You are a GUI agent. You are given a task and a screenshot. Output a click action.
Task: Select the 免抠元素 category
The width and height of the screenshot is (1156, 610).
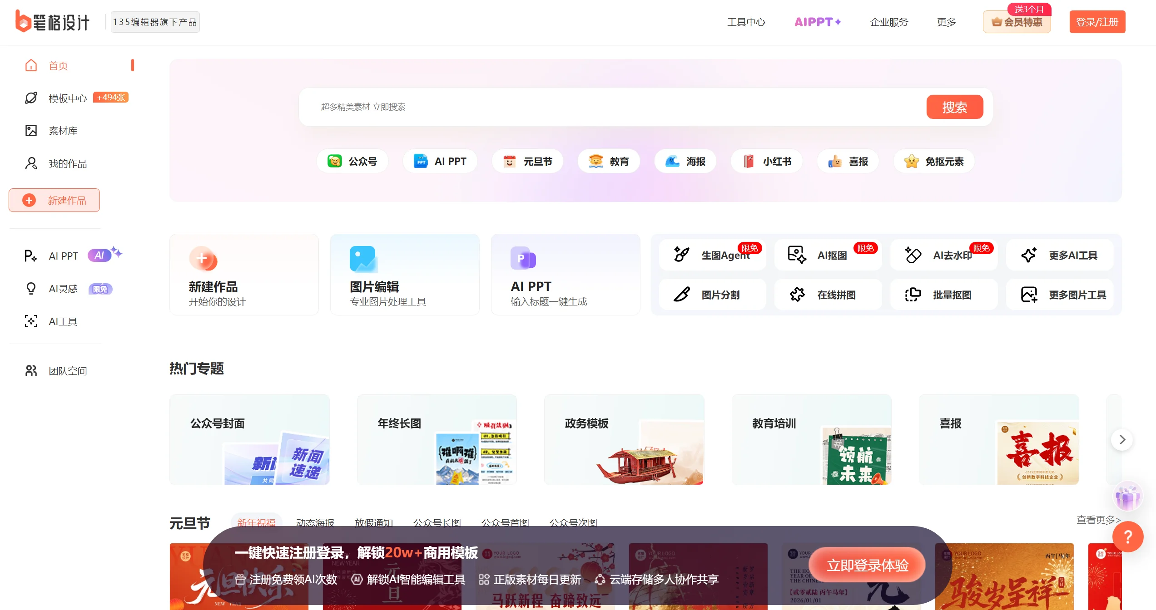[x=933, y=161]
